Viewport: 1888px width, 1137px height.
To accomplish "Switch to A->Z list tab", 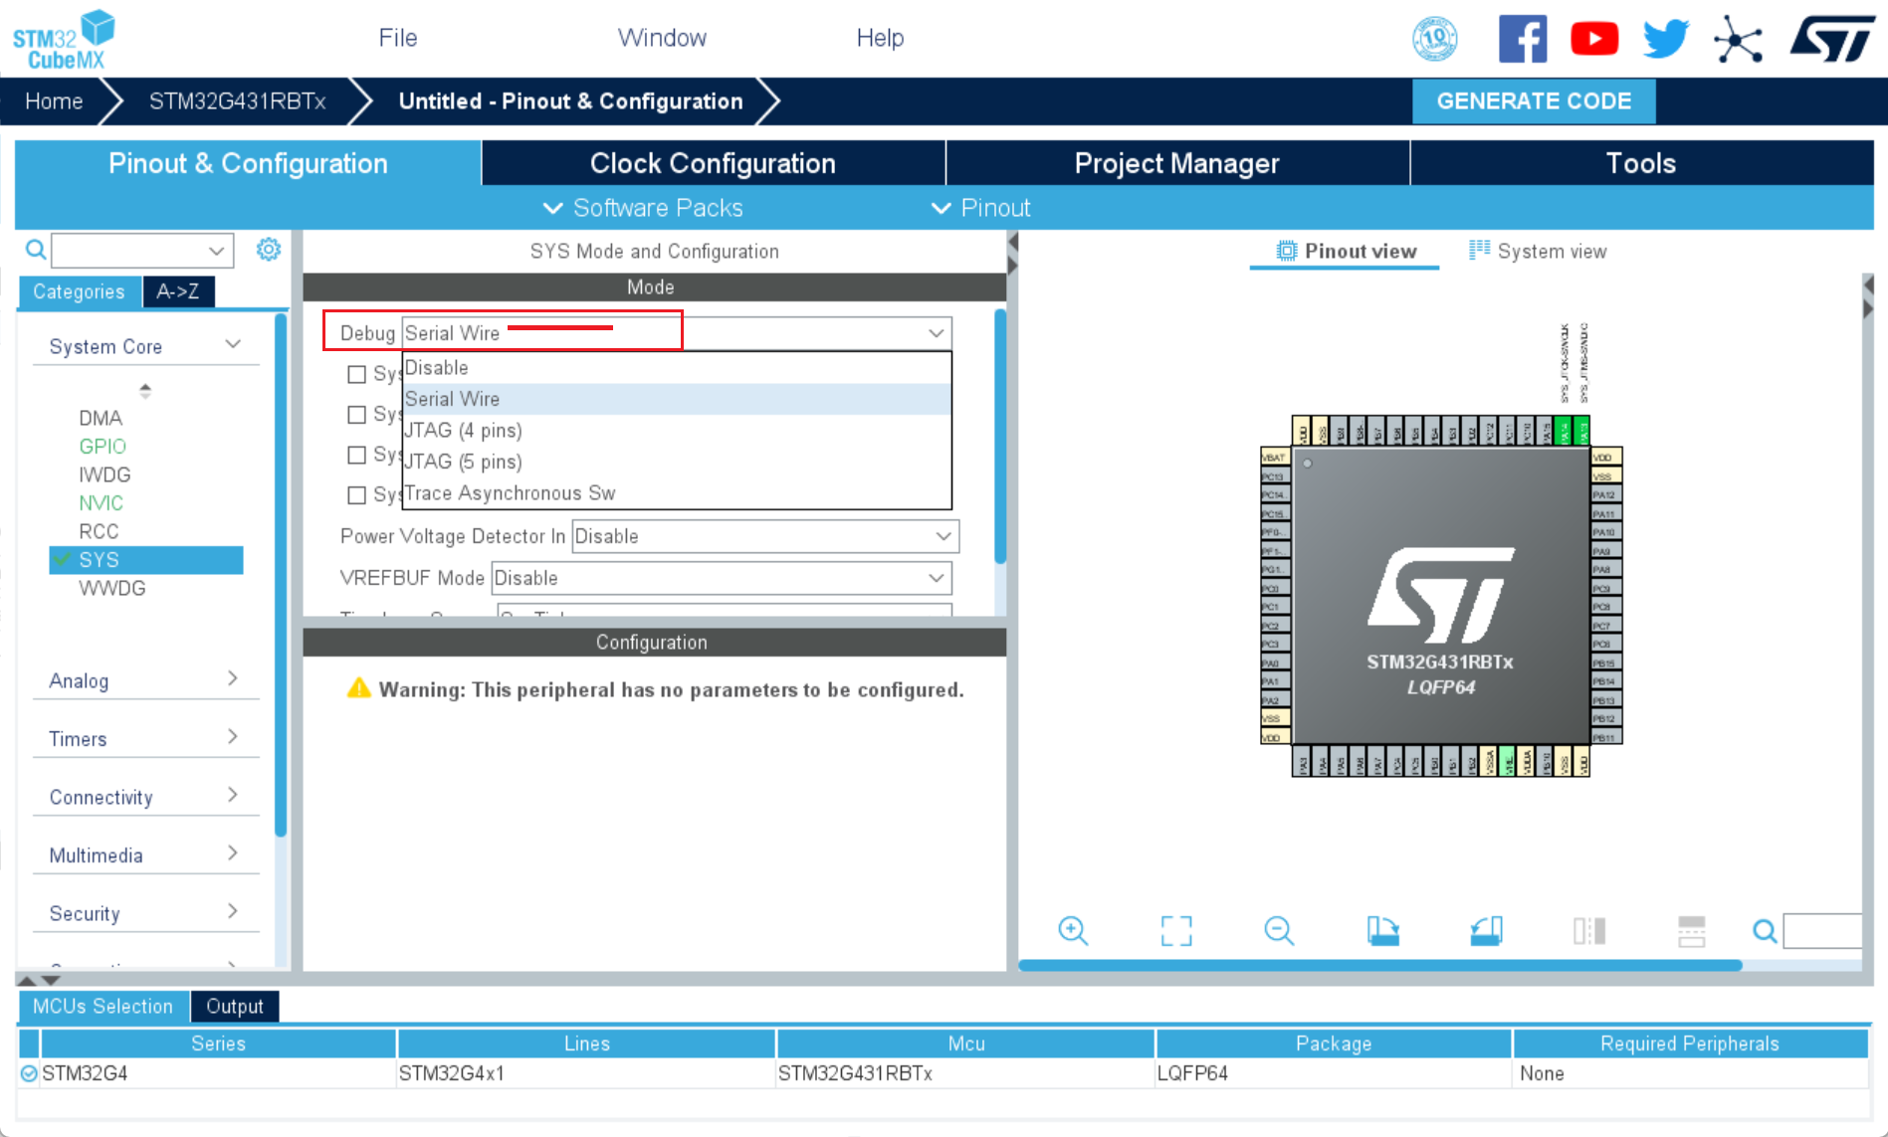I will pos(178,291).
